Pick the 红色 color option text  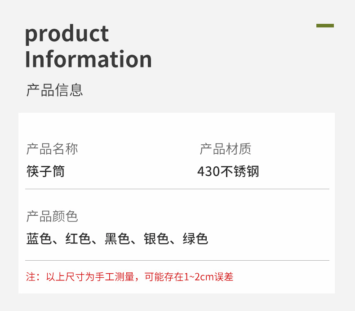click(x=78, y=239)
